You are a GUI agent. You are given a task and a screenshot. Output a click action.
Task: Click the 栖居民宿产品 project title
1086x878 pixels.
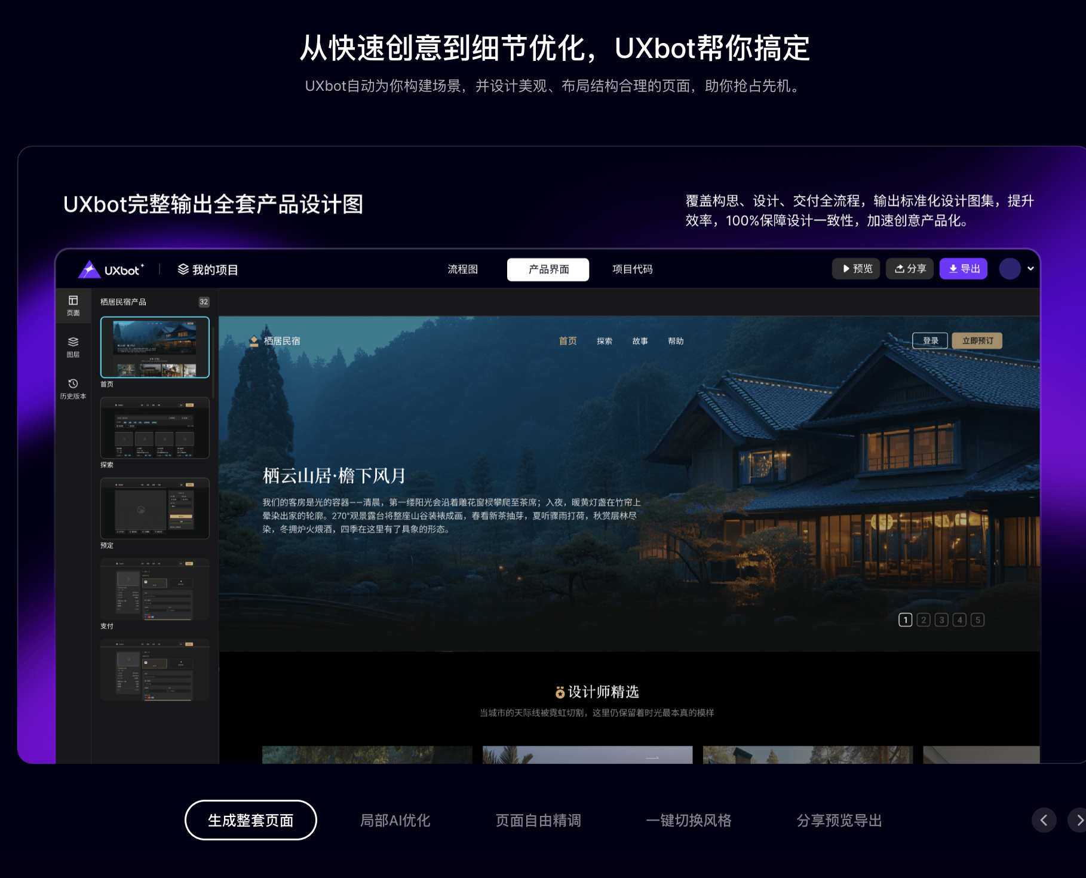tap(123, 302)
